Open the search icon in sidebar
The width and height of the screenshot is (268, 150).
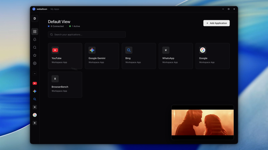pyautogui.click(x=35, y=47)
